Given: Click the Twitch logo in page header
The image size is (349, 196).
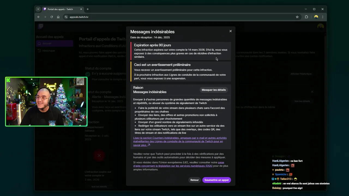Looking at the screenshot, I should pos(41,26).
